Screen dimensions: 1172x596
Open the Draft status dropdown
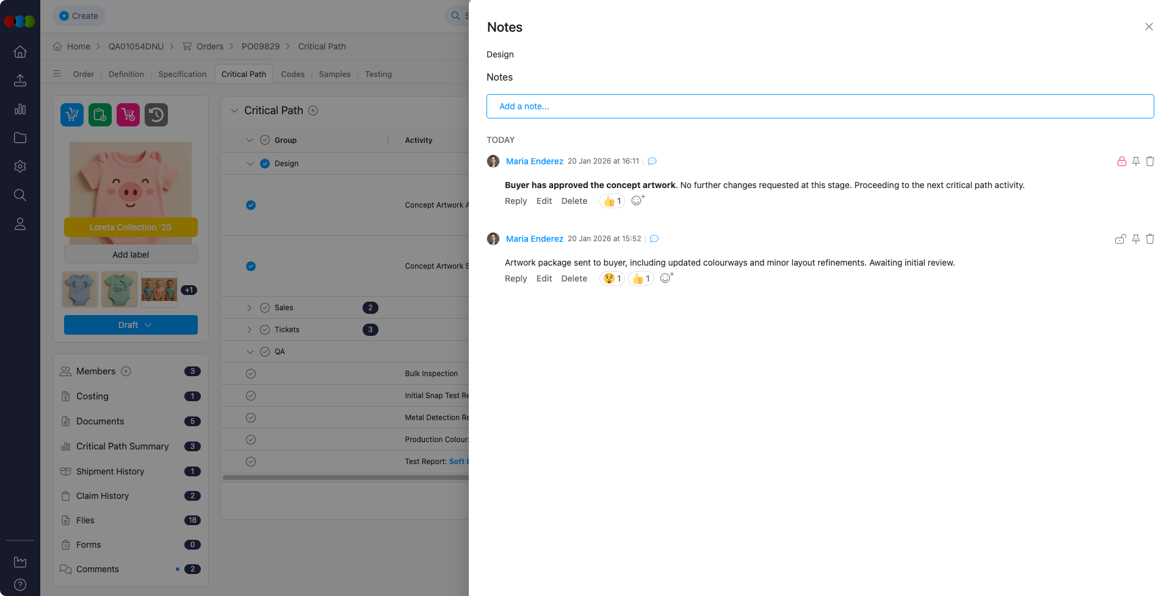[131, 325]
